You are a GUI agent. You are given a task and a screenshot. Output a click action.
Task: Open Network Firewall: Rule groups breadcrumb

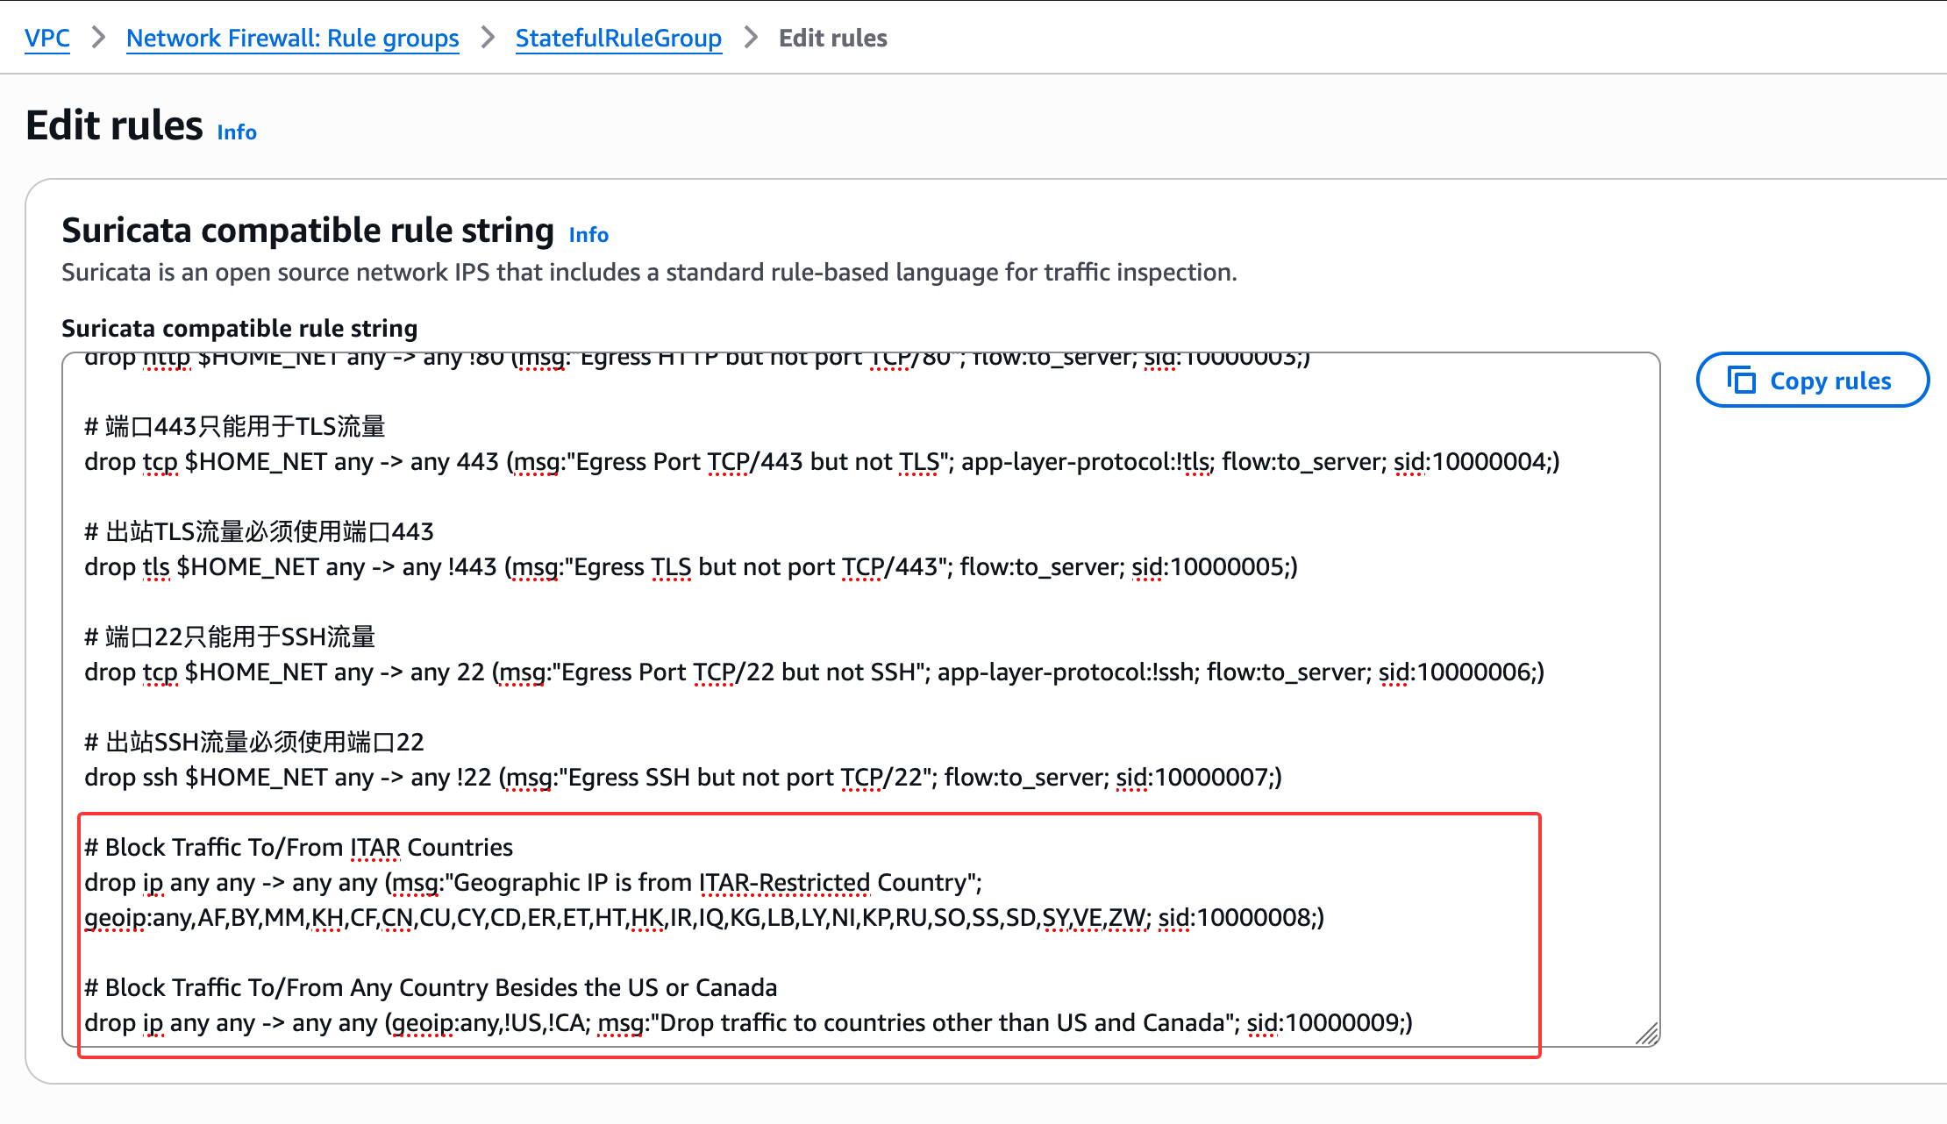pyautogui.click(x=292, y=39)
